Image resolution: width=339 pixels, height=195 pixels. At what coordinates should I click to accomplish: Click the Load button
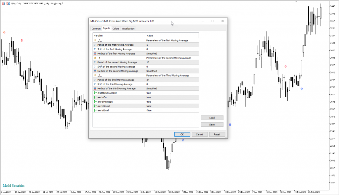tap(212, 118)
